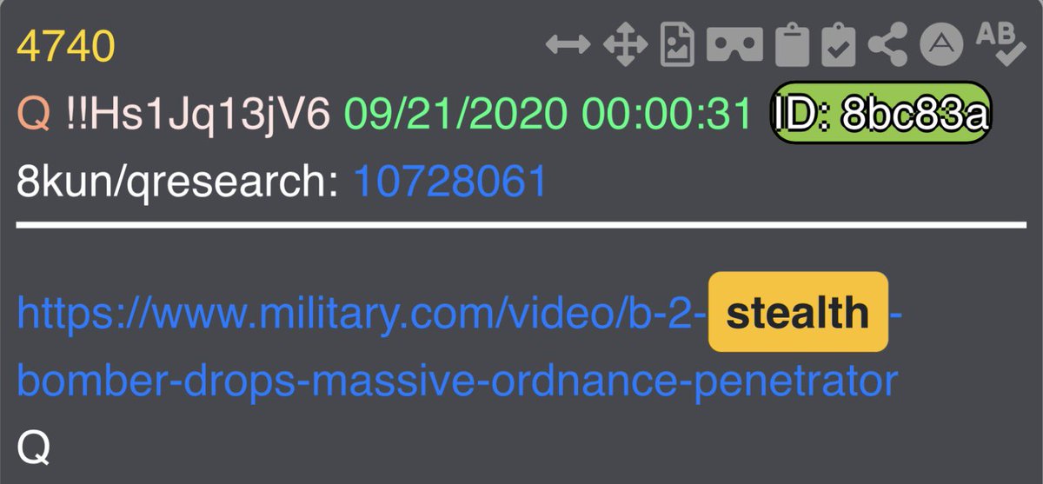Click the share icon
The image size is (1043, 484).
point(888,45)
